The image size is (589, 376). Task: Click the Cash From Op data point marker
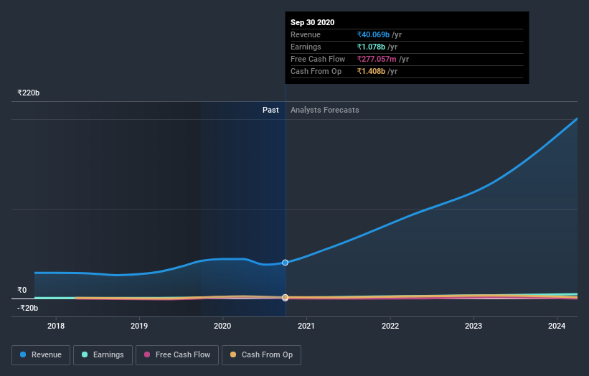pyautogui.click(x=285, y=298)
